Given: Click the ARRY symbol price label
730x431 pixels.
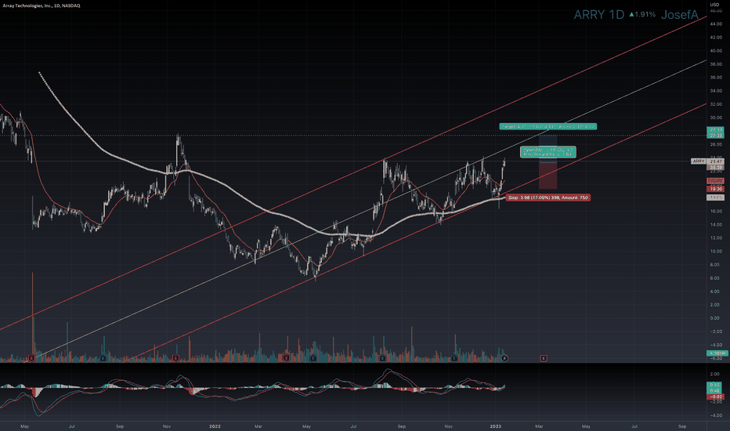Looking at the screenshot, I should click(x=699, y=161).
